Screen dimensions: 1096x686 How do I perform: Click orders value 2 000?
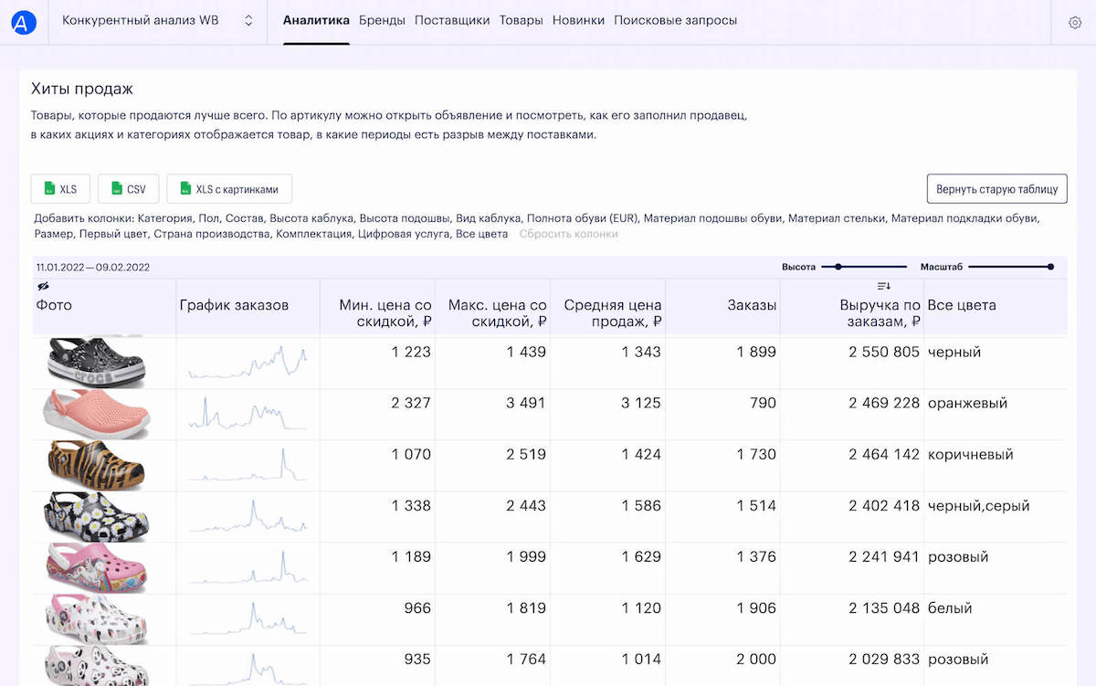754,659
